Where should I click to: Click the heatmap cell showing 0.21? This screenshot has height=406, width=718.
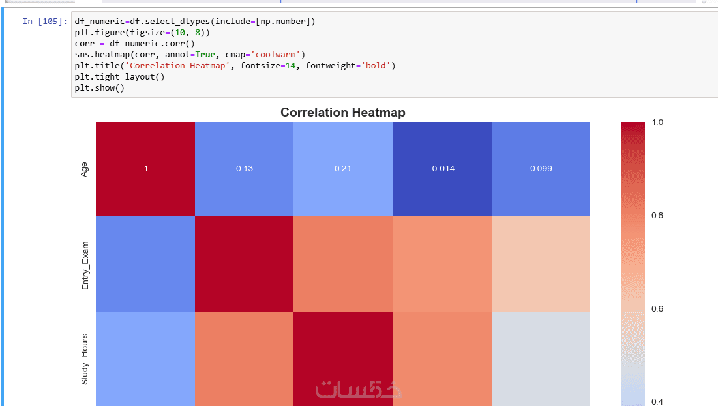click(x=343, y=169)
